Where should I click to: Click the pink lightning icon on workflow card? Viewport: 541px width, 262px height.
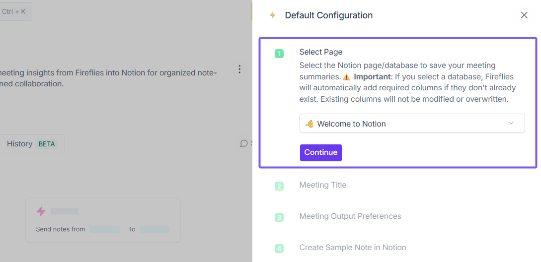point(41,211)
